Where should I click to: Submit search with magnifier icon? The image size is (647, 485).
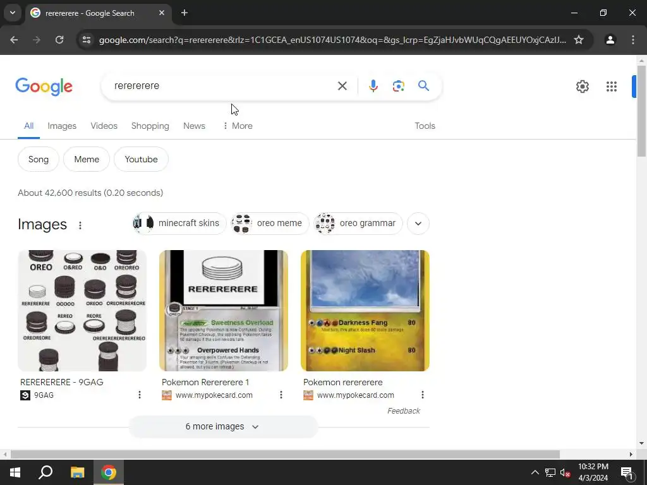[423, 86]
